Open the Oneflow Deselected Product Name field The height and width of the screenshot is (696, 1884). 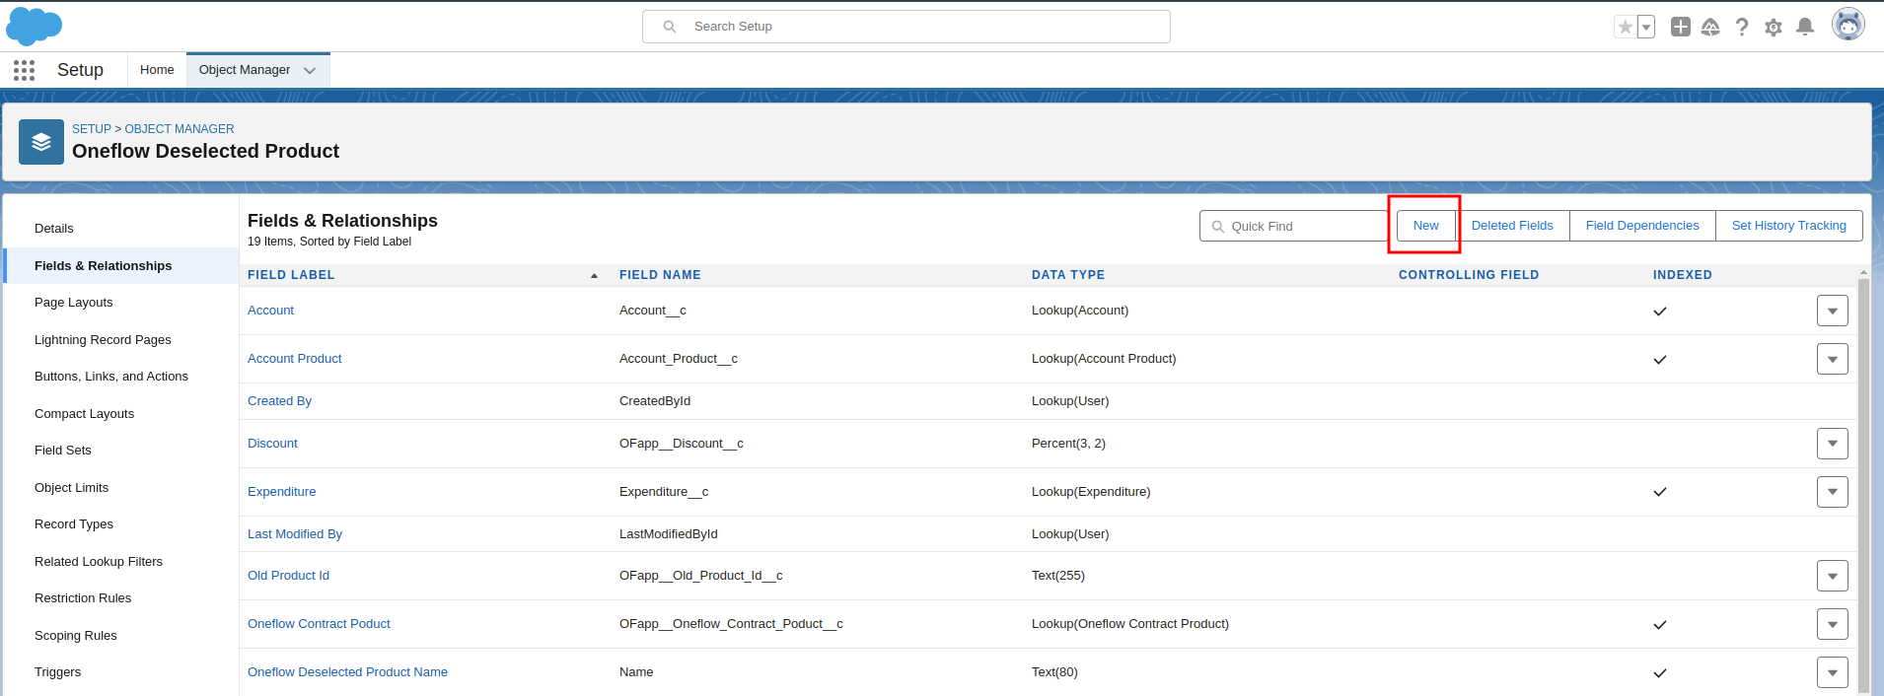coord(347,672)
